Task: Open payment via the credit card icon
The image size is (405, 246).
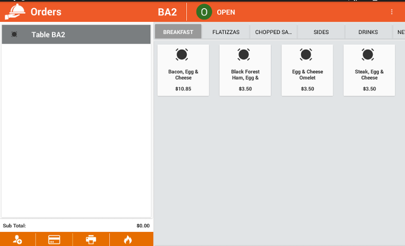Action: coord(54,239)
